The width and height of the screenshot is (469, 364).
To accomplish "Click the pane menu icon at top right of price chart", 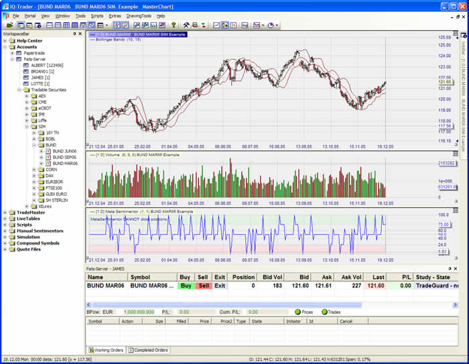I will click(x=456, y=34).
